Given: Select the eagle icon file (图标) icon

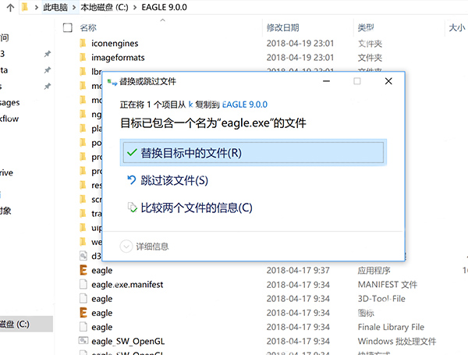Looking at the screenshot, I should tap(83, 313).
